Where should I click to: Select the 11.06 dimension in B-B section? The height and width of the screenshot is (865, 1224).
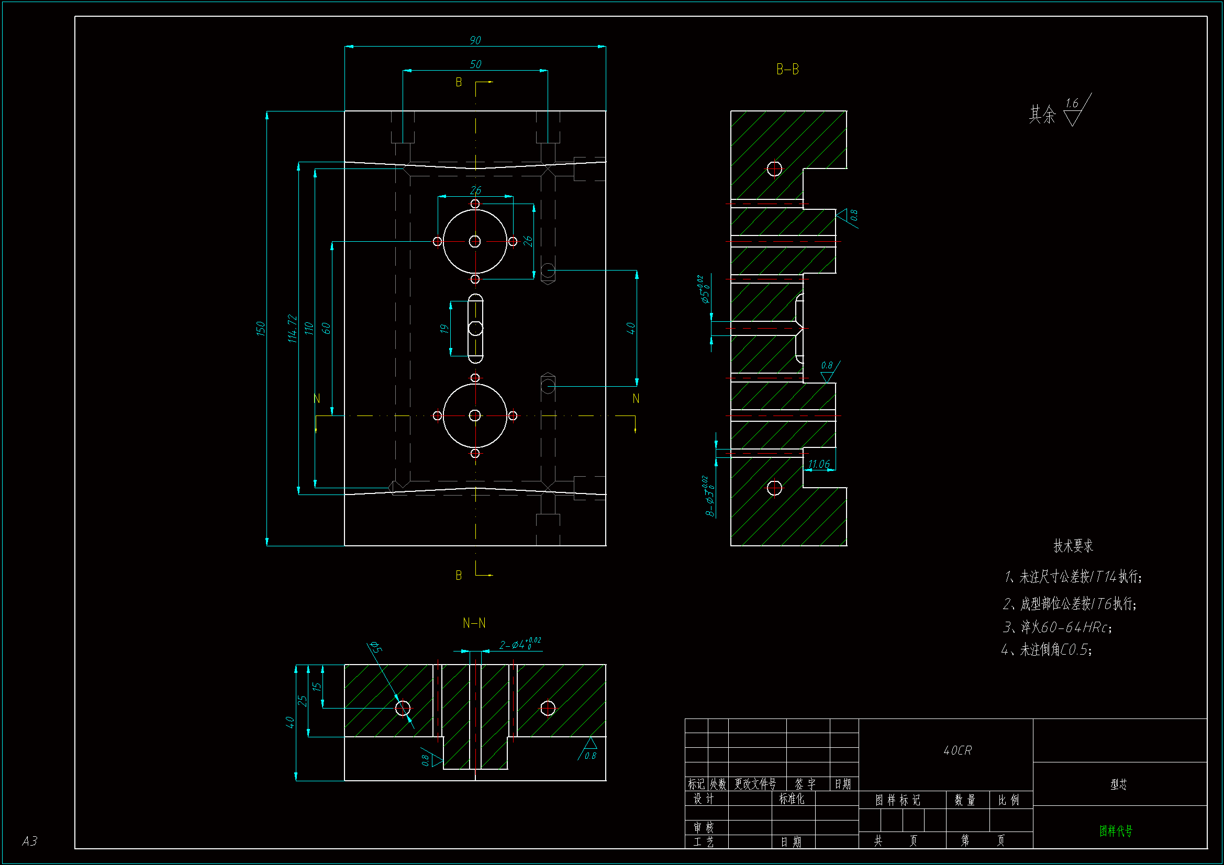click(x=818, y=464)
